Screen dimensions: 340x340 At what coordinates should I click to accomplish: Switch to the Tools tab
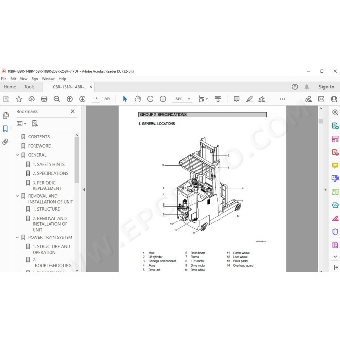point(29,87)
